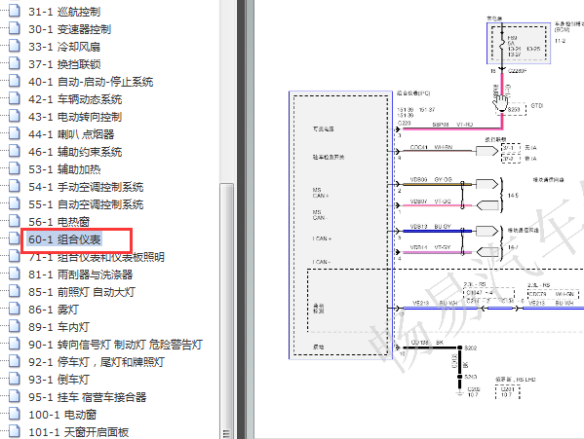Open the 55-1 自动空调控制系统 page icon
The image size is (584, 439).
pos(15,203)
